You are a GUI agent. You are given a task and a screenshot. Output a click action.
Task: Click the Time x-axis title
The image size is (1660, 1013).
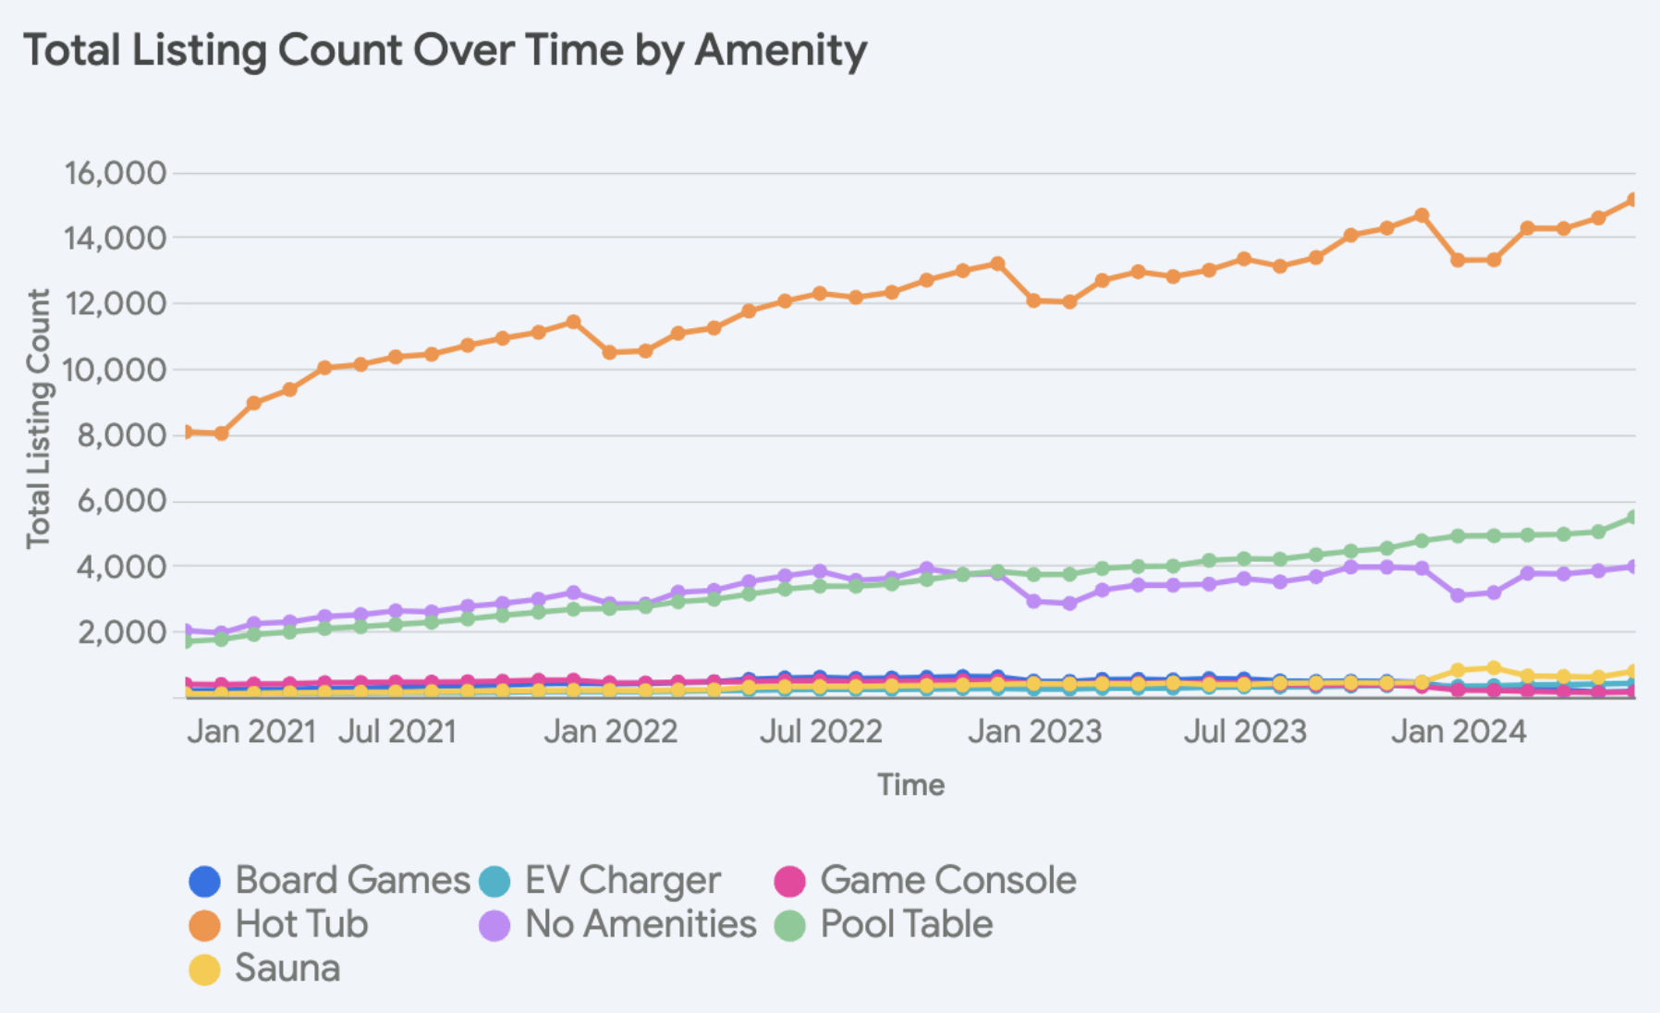tap(910, 785)
